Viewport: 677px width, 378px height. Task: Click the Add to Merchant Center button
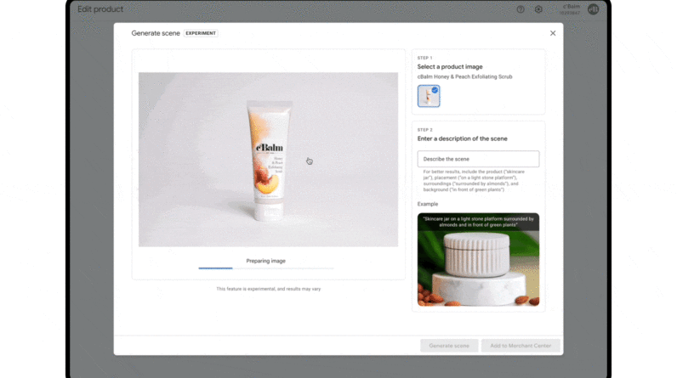tap(521, 346)
